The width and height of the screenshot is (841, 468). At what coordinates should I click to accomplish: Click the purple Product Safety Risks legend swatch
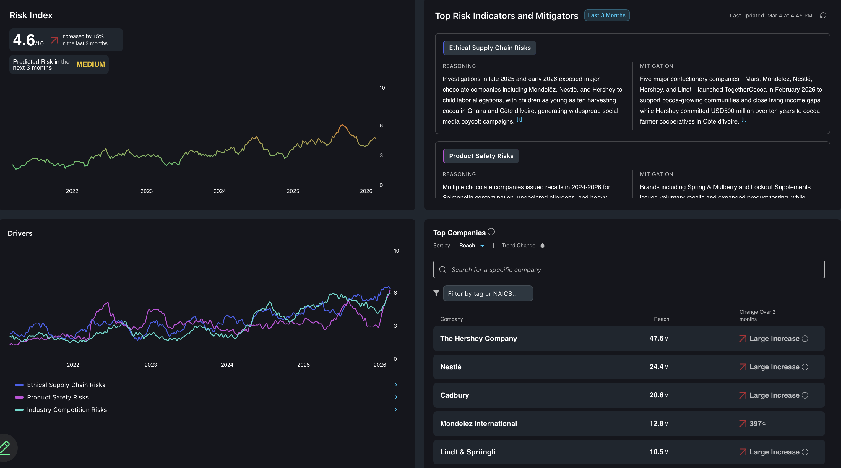click(19, 397)
